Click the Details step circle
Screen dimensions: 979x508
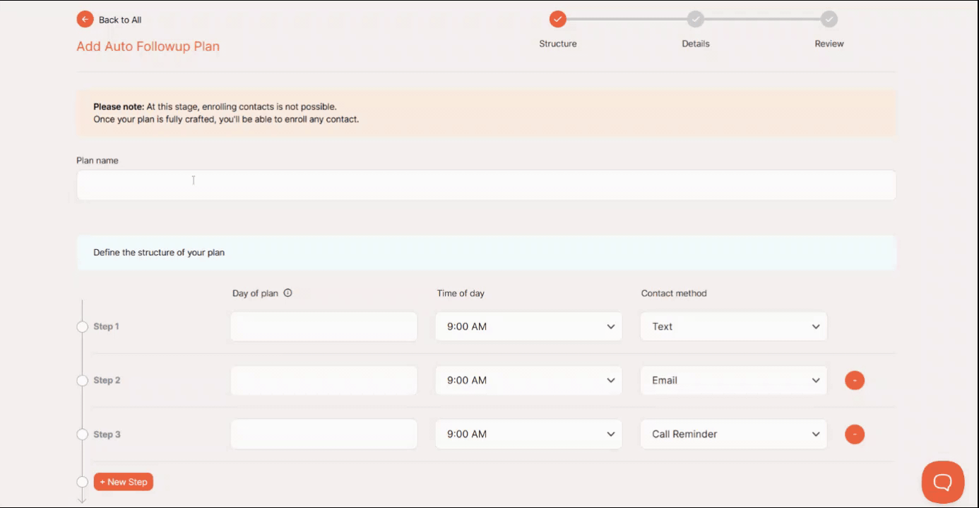(696, 19)
